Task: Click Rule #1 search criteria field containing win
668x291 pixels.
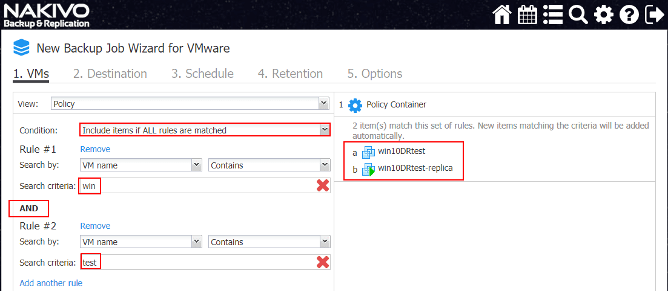Action: [205, 185]
